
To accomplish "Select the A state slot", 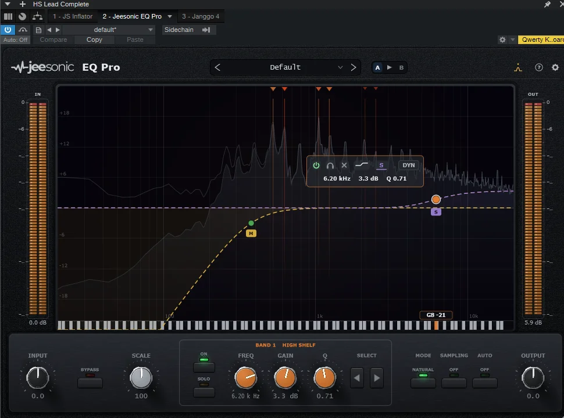I will pos(377,67).
